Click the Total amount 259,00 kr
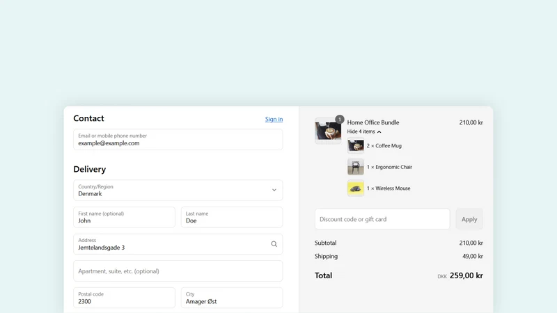557x313 pixels. [x=466, y=275]
